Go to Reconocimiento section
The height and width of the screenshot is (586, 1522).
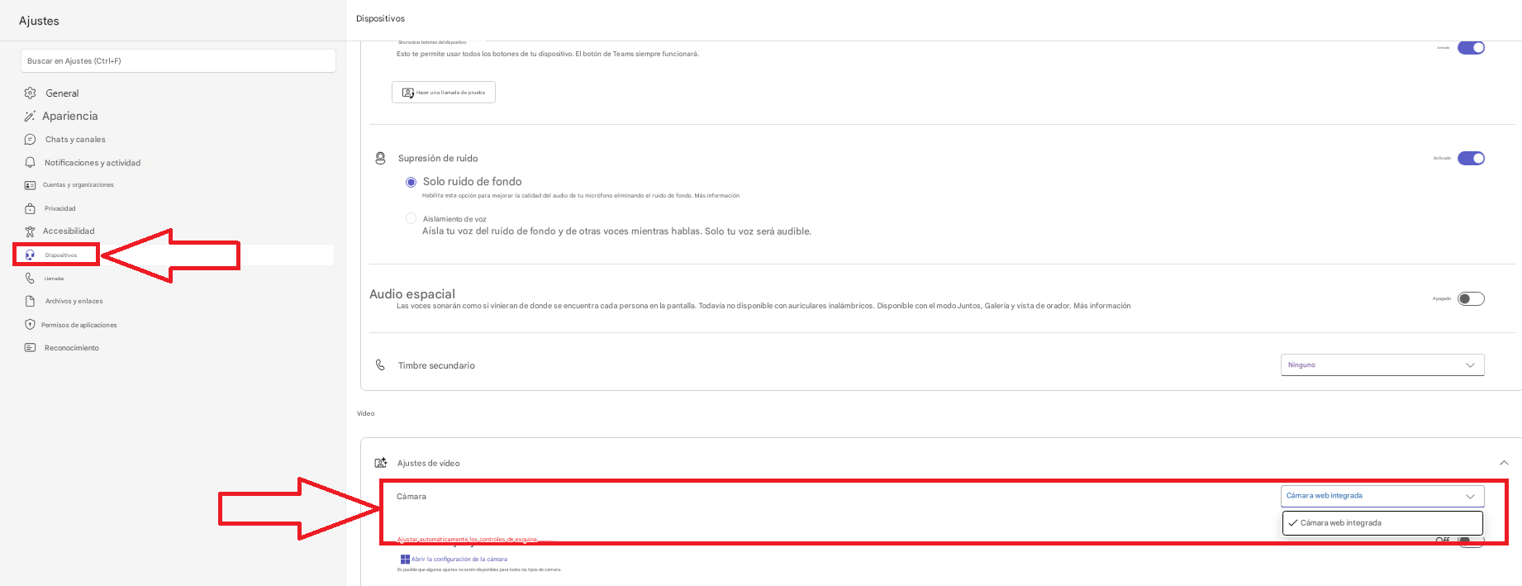coord(72,348)
